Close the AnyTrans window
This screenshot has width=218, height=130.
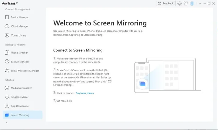(214, 4)
